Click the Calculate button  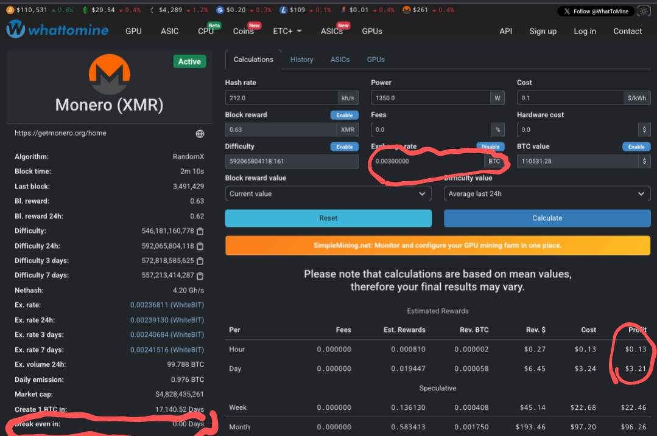coord(547,218)
